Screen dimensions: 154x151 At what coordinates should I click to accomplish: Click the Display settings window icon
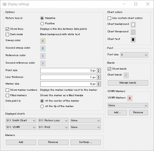(4, 4)
